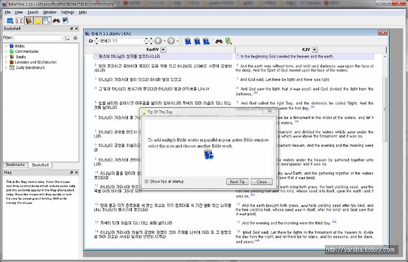Open the Settings menu

coord(67,12)
